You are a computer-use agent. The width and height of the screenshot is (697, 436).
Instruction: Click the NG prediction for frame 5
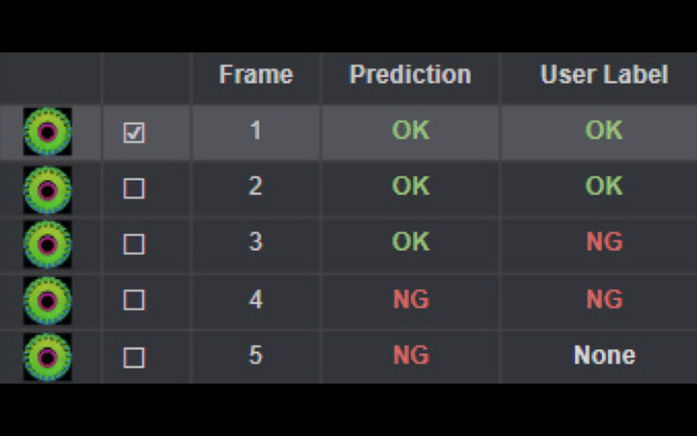tap(410, 356)
